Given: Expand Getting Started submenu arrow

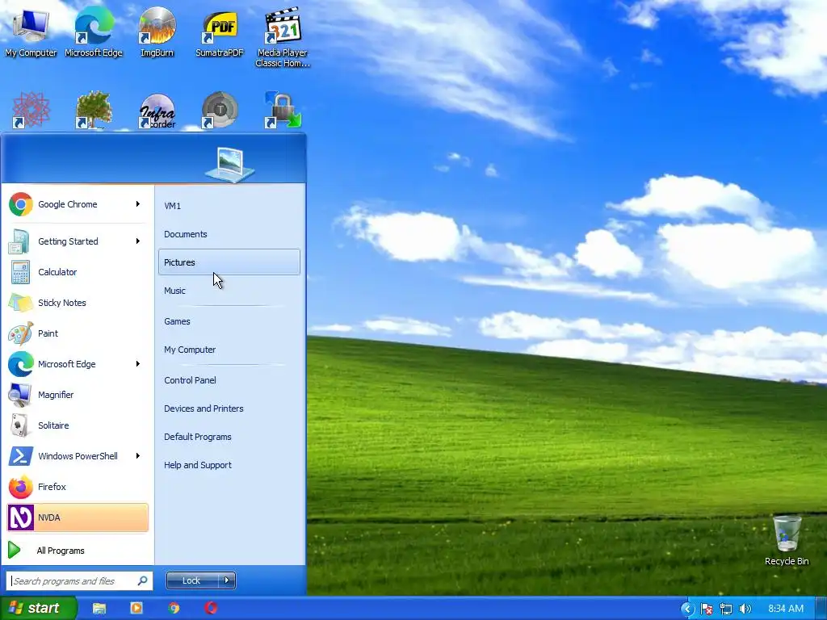Looking at the screenshot, I should point(138,241).
